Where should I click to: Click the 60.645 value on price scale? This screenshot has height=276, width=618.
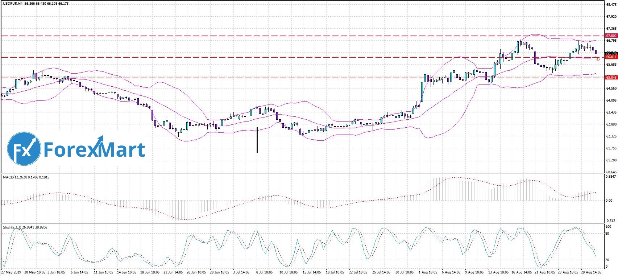click(611, 172)
